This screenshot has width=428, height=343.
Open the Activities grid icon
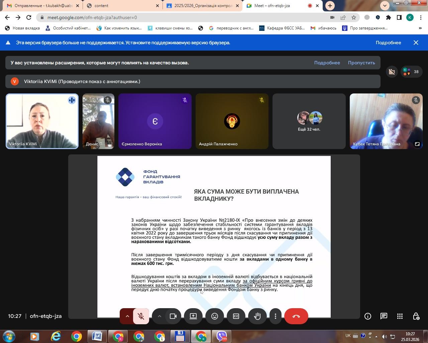400,316
